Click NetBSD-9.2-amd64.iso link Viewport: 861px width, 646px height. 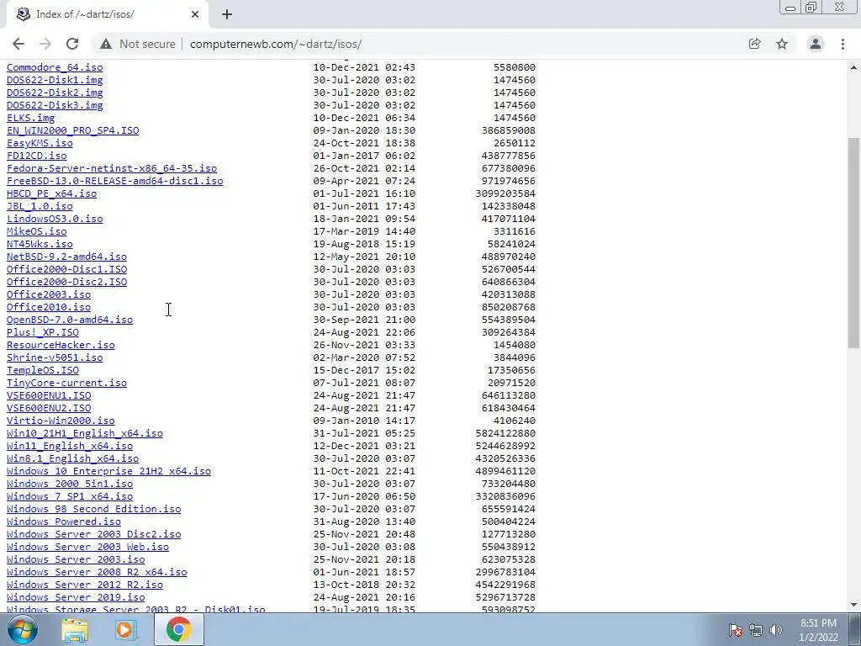66,257
